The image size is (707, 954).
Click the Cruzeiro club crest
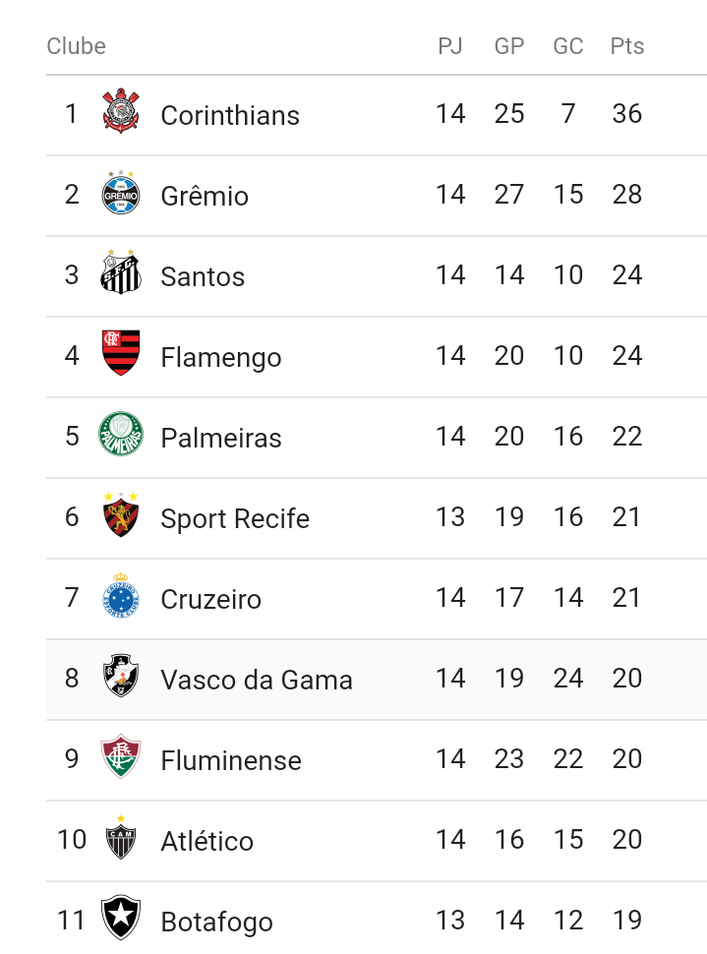[x=121, y=596]
